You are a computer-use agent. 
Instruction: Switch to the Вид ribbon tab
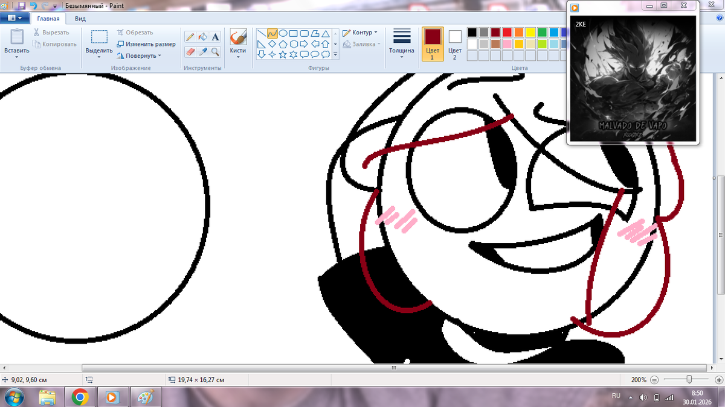point(80,19)
